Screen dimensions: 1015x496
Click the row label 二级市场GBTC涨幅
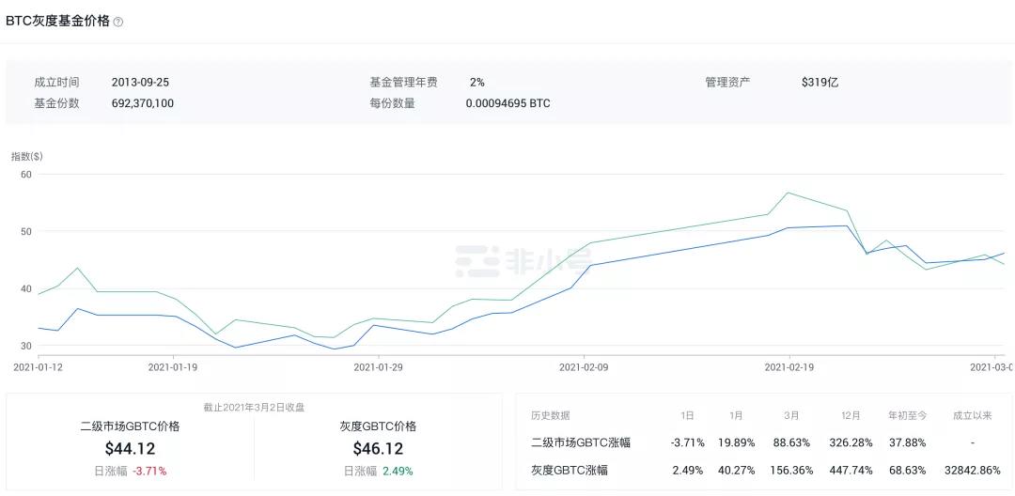581,443
